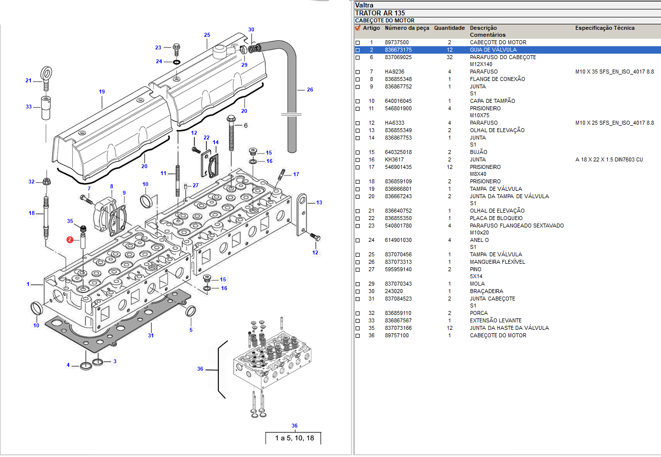Click the Especificação Técnica column header
Image resolution: width=661 pixels, height=457 pixels.
coord(604,28)
